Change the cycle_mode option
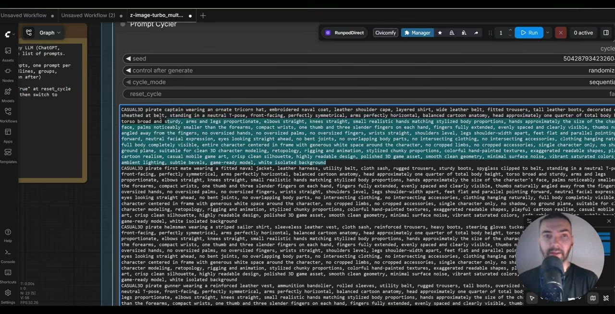This screenshot has width=615, height=314. tap(369, 82)
